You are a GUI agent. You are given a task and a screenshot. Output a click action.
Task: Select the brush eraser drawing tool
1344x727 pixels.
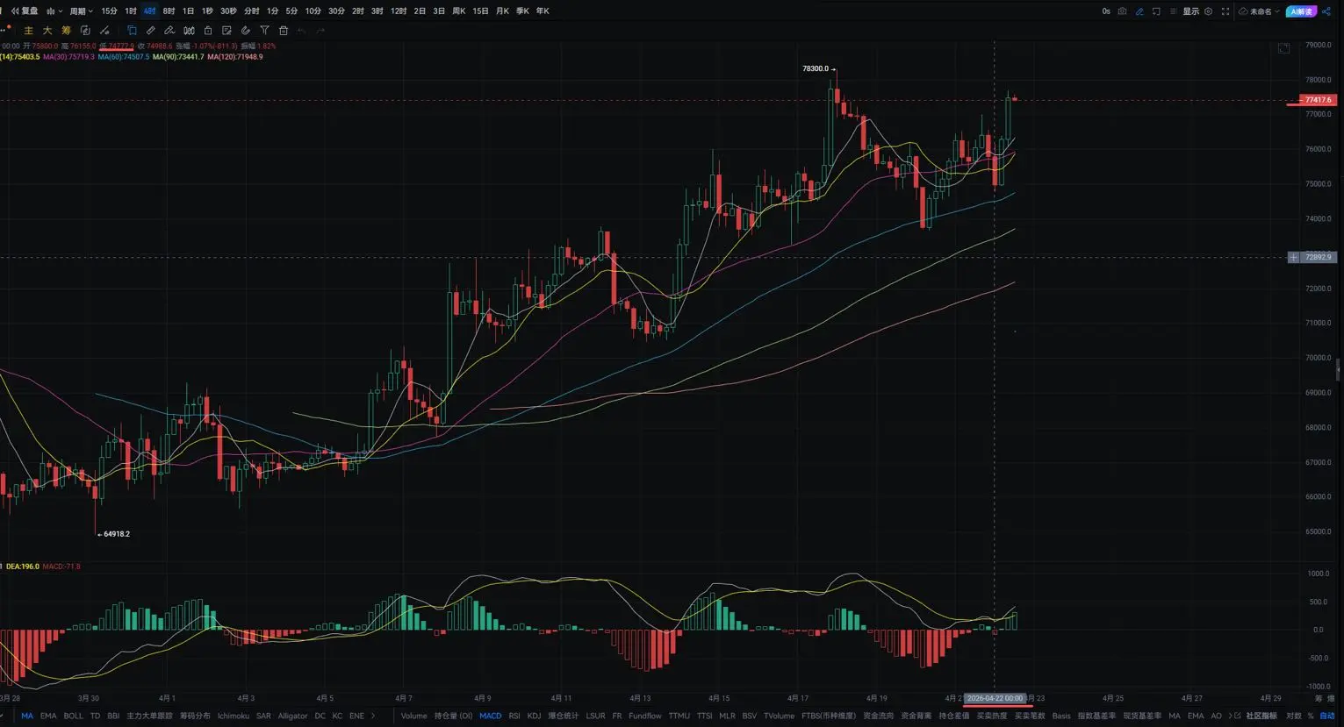tap(169, 31)
